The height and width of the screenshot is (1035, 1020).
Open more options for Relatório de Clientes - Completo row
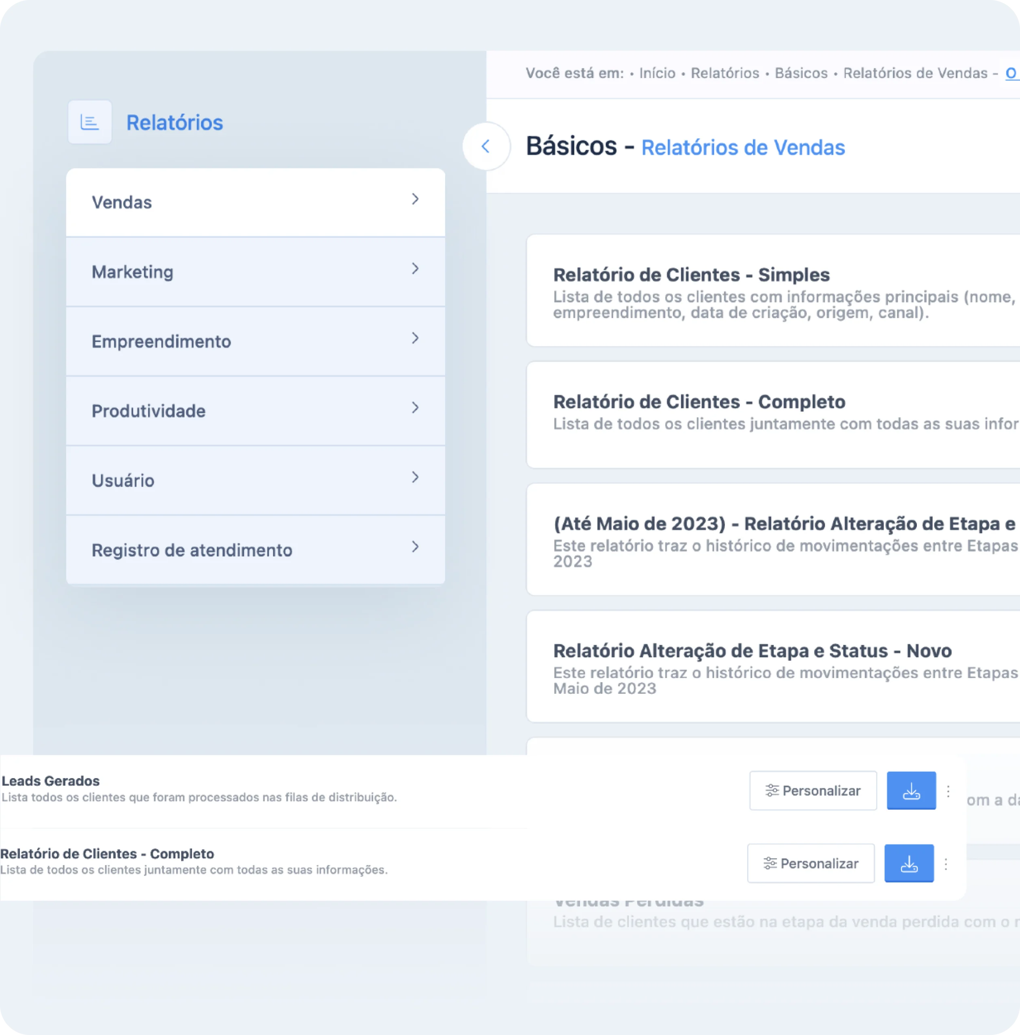[x=946, y=864]
